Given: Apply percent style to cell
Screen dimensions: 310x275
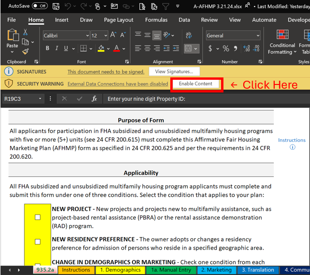Looking at the screenshot, I should coord(226,49).
